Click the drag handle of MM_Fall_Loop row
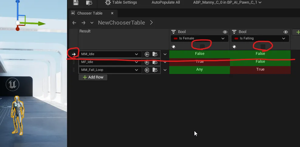 [74, 70]
